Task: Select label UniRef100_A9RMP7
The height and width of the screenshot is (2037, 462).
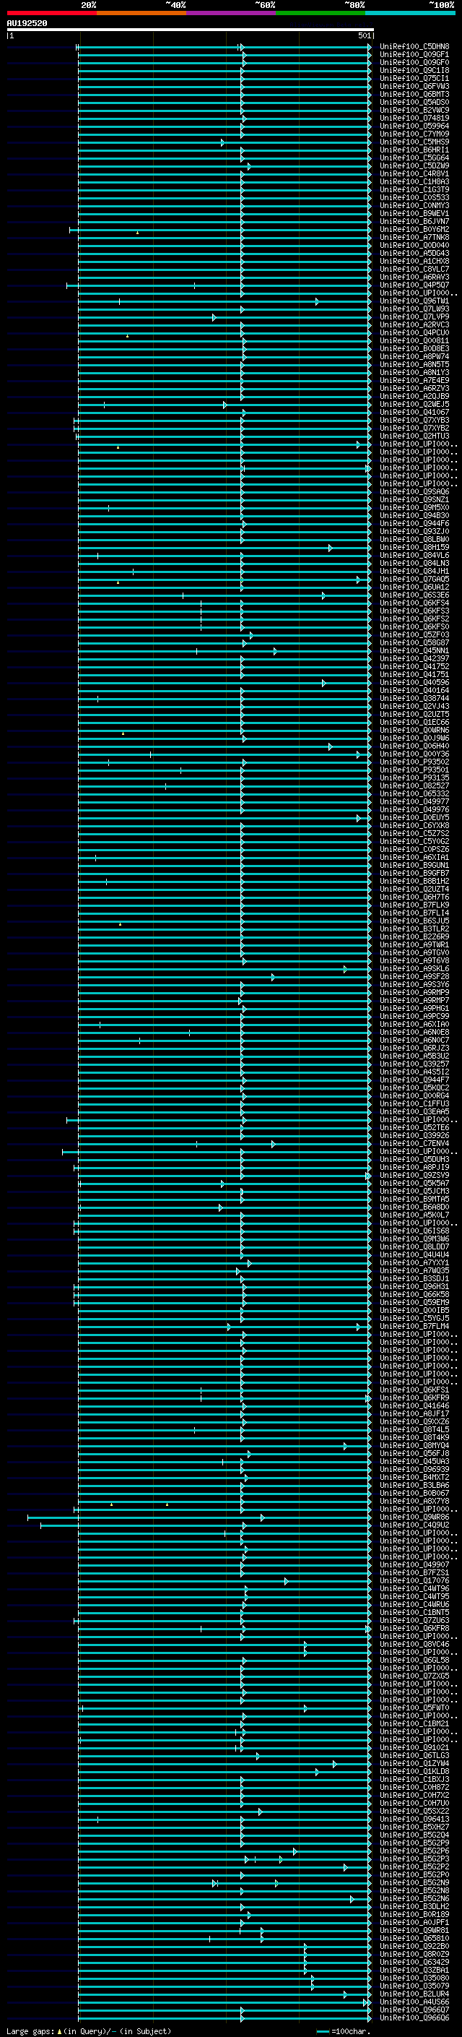Action: (414, 1000)
